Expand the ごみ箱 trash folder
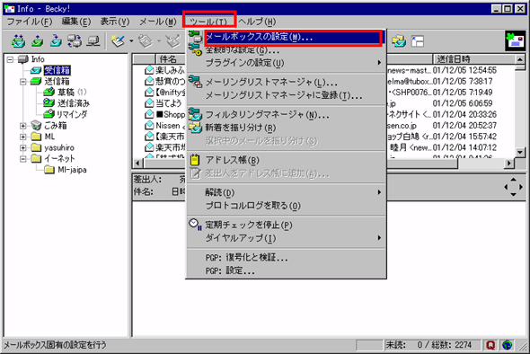530x354 pixels. pos(23,126)
